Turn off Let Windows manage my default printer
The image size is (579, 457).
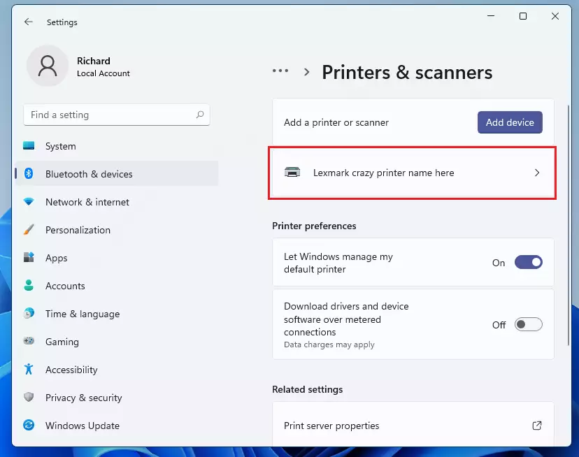click(x=529, y=263)
